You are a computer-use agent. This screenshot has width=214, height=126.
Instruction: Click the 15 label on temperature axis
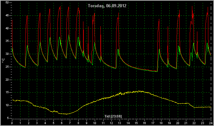(7, 93)
